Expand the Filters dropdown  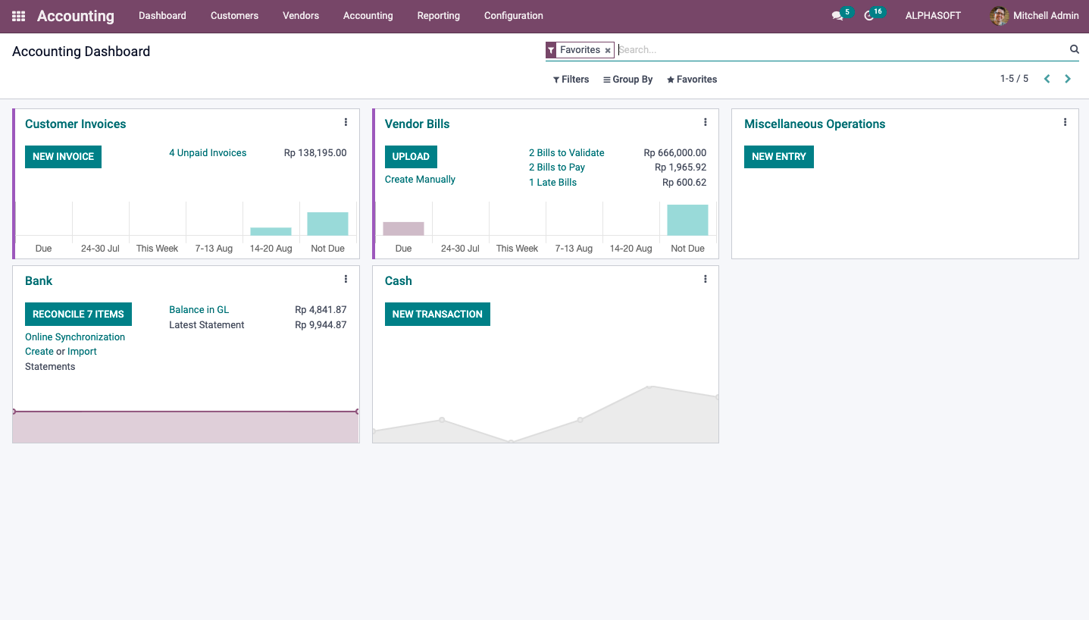pyautogui.click(x=571, y=80)
